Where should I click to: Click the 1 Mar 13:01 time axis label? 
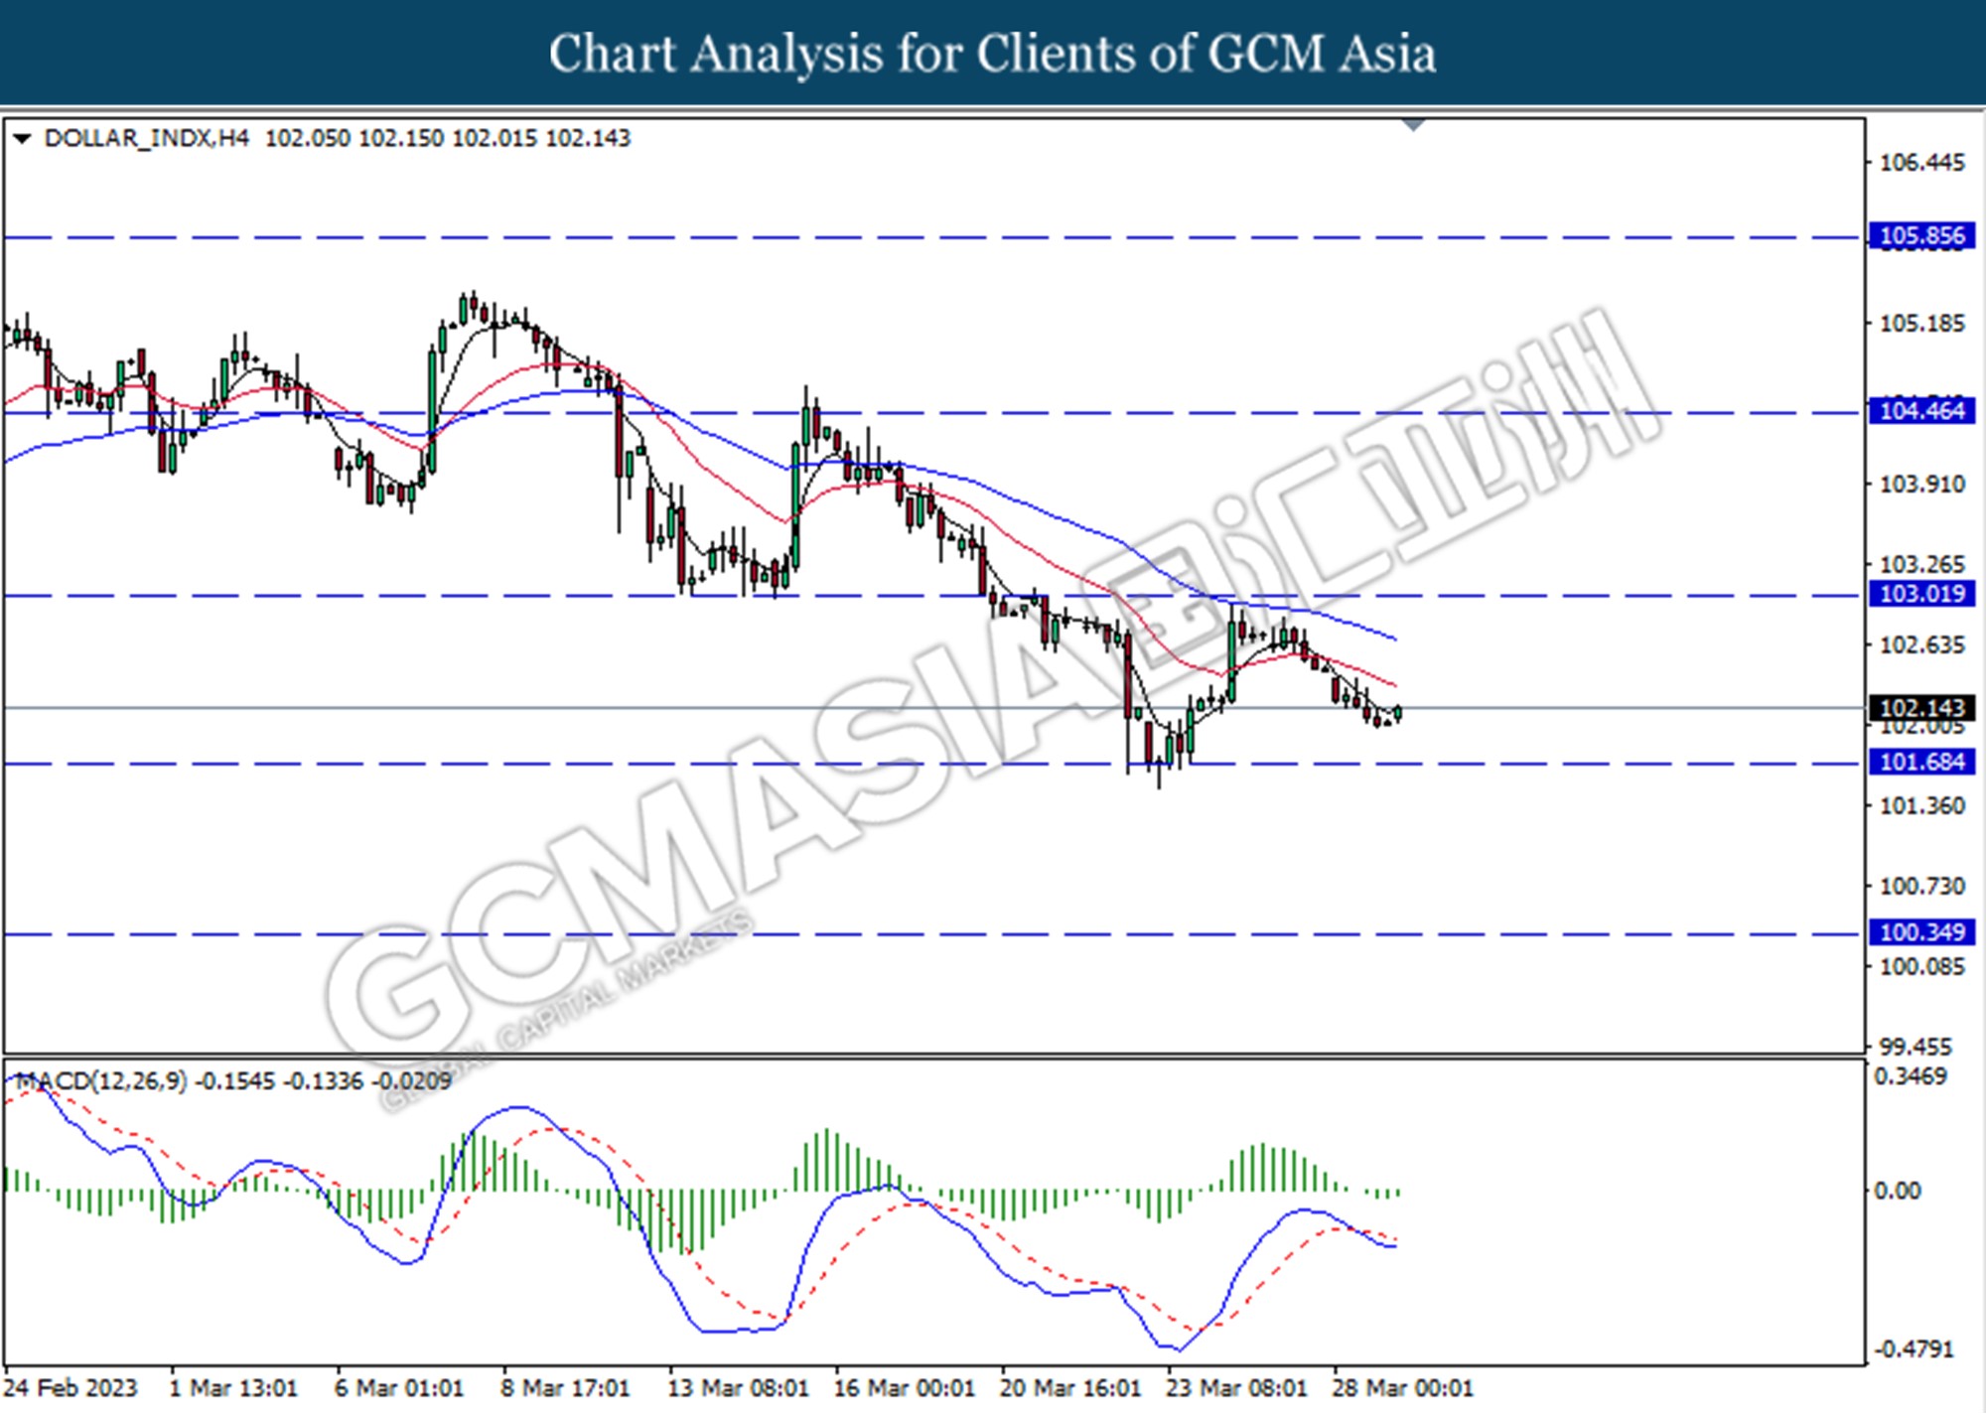point(233,1387)
